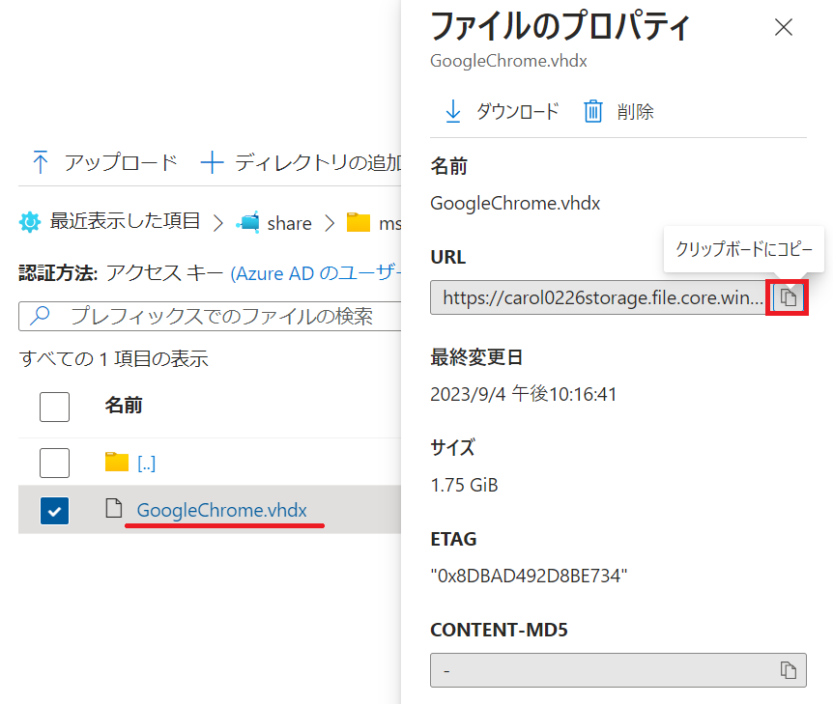The width and height of the screenshot is (833, 704).
Task: Click the plus icon for adding directory
Action: pyautogui.click(x=212, y=162)
